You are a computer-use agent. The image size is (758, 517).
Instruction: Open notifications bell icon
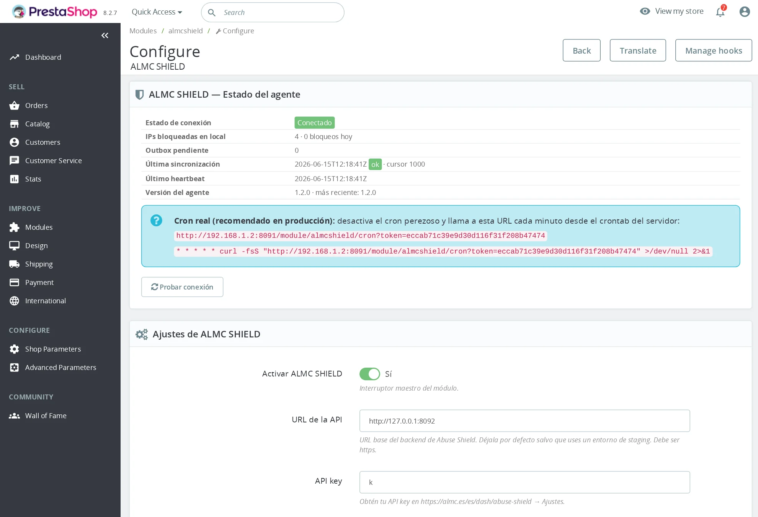[720, 11]
